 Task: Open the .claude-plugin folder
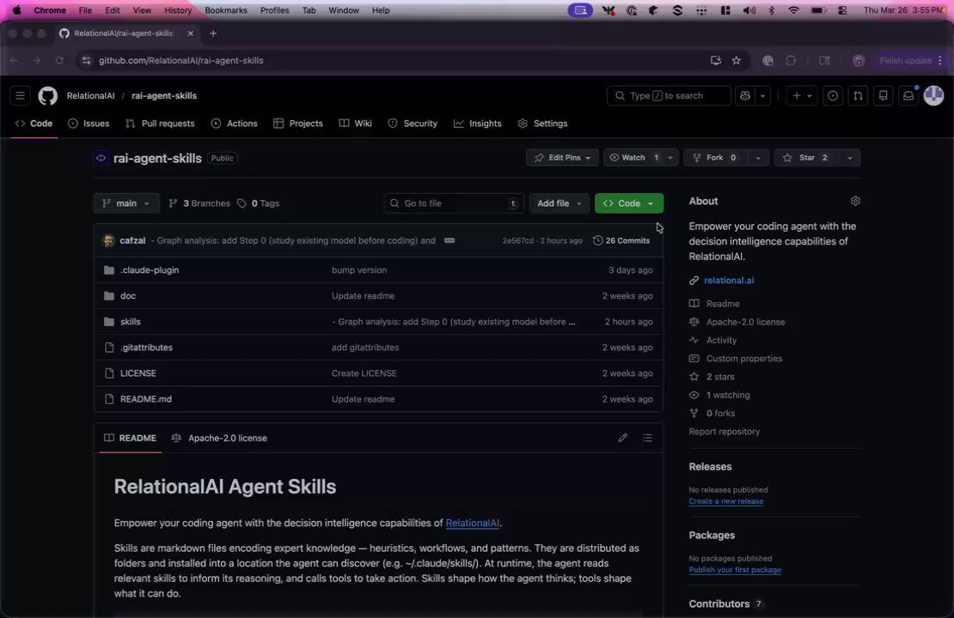[x=149, y=270]
